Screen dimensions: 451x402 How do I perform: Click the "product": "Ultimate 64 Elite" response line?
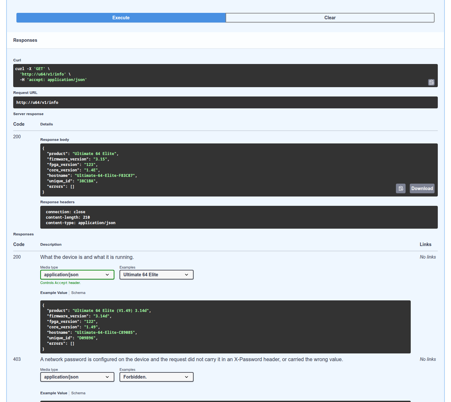tap(83, 154)
